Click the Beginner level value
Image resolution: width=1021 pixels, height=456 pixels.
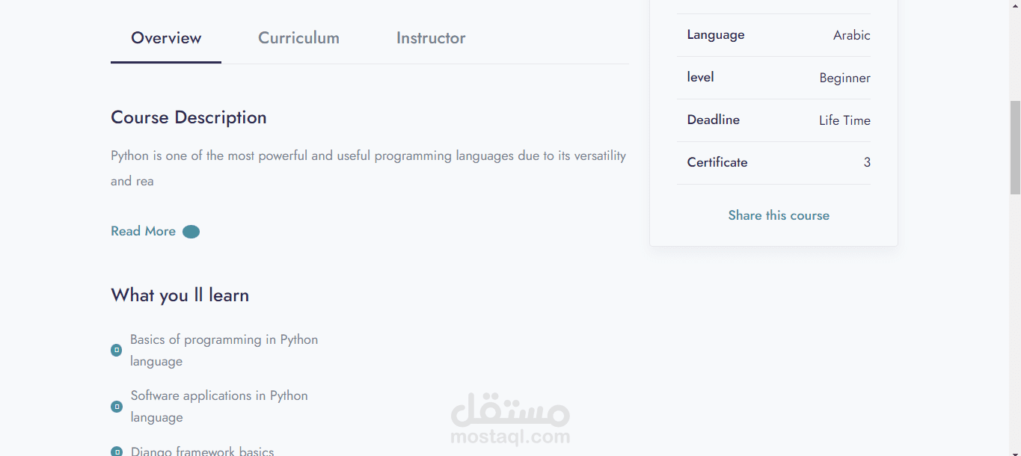click(x=844, y=78)
